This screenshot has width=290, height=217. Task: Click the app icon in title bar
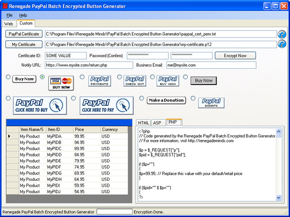5,6
